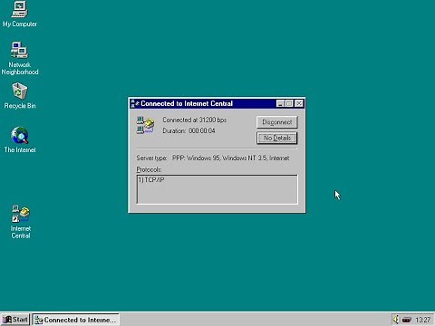Click the 13:27 clock in tray
This screenshot has width=435, height=326.
422,320
